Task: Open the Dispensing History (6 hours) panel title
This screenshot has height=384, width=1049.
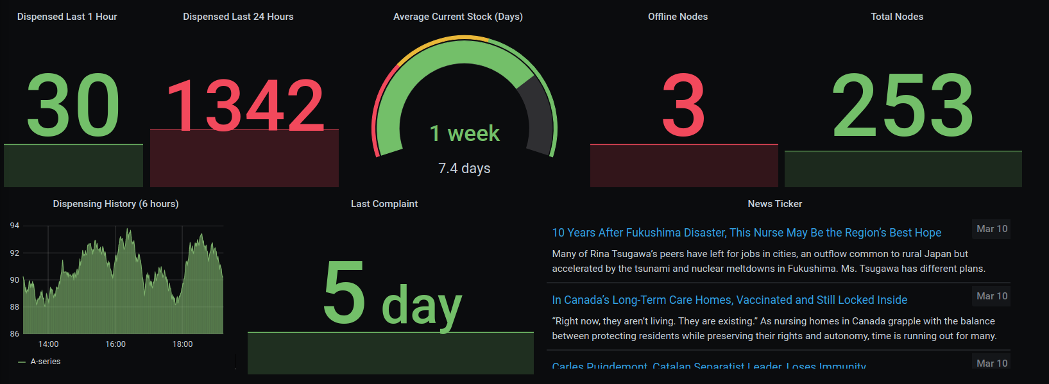Action: (115, 204)
